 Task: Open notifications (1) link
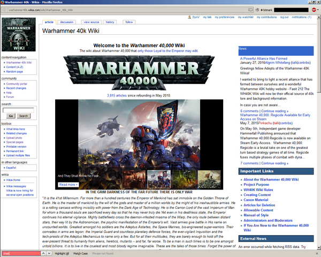coord(302,17)
